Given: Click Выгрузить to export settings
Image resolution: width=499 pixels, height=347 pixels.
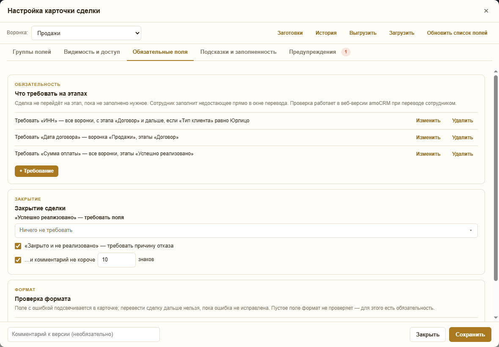Looking at the screenshot, I should pos(363,33).
